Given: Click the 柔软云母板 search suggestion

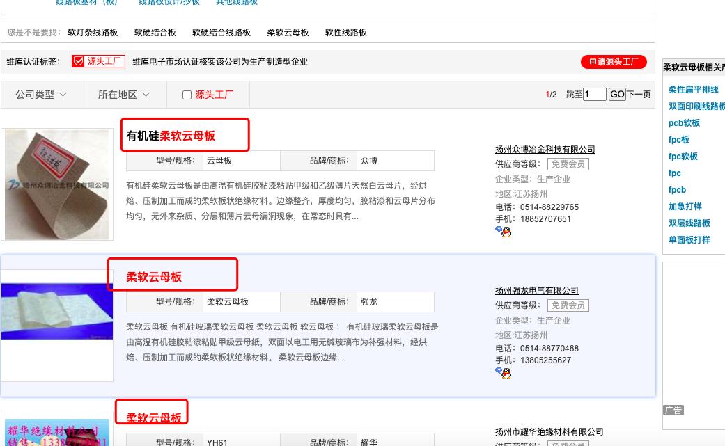Looking at the screenshot, I should coord(288,32).
